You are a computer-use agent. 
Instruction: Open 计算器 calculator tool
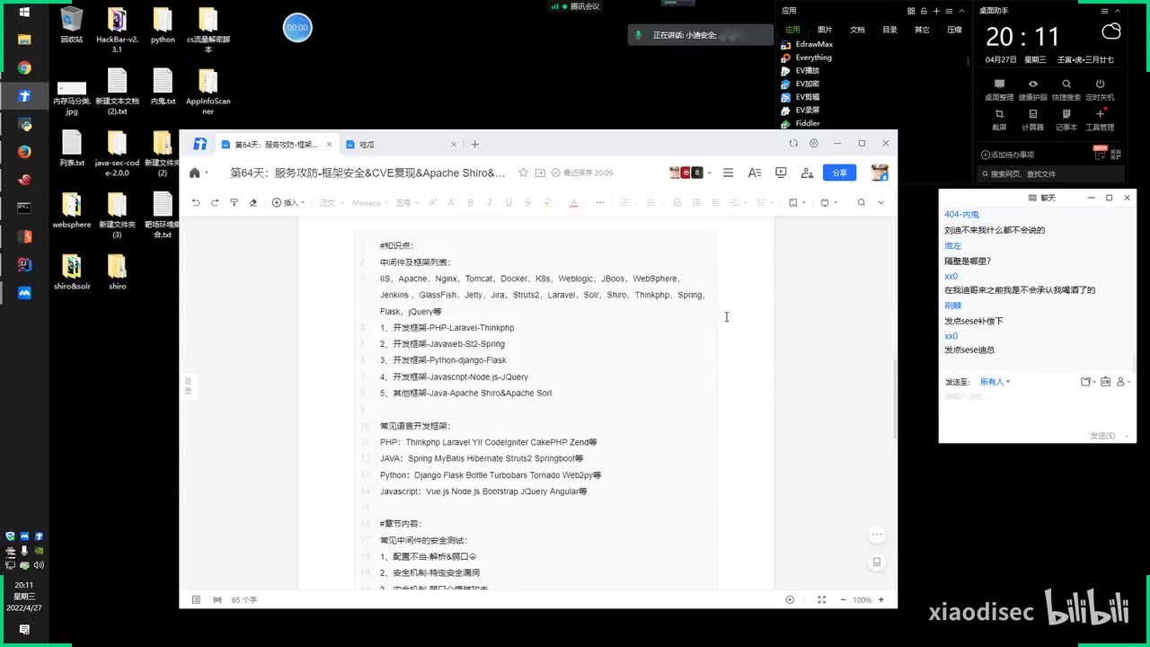[1032, 120]
